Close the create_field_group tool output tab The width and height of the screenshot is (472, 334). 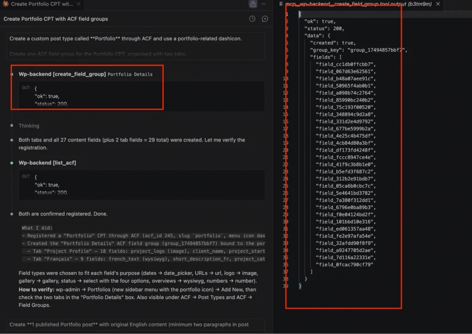438,4
